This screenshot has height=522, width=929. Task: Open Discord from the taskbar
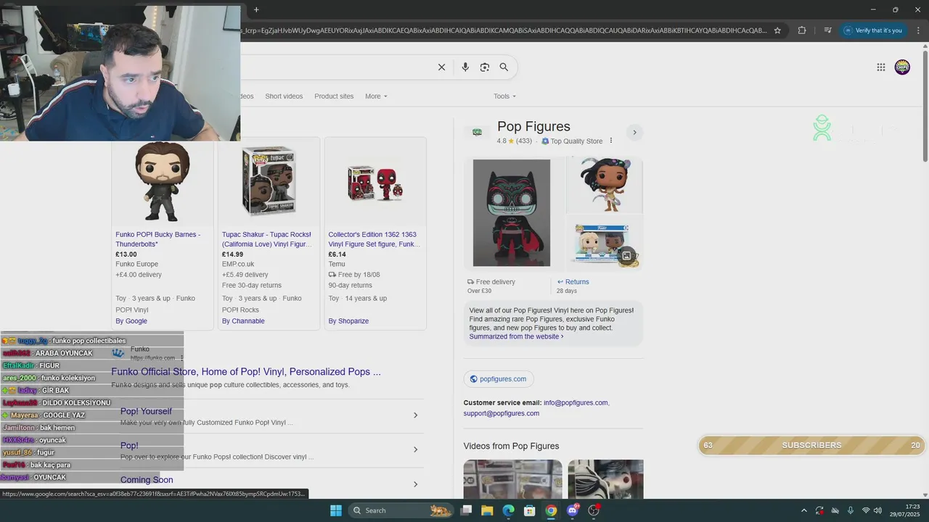pos(573,510)
